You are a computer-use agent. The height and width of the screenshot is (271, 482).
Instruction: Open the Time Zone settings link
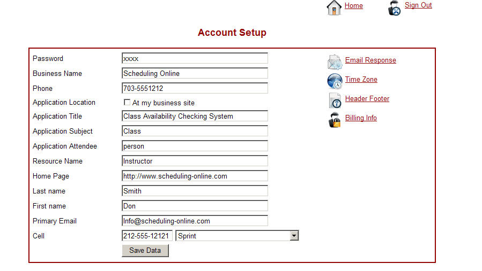point(361,80)
